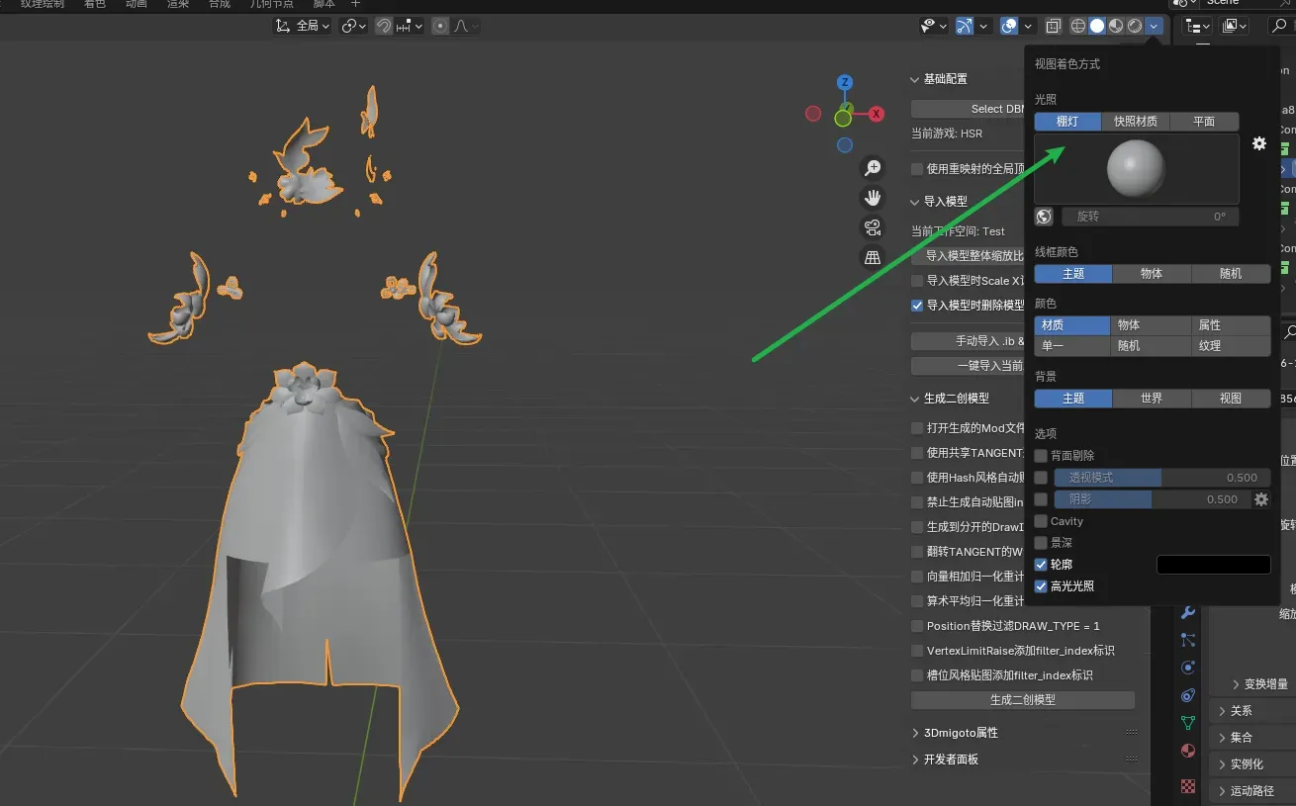The image size is (1296, 806).
Task: Open studio light settings gear icon
Action: [1258, 144]
